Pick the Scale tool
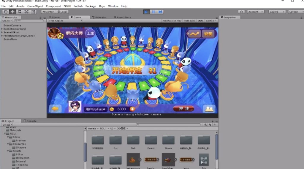The width and height of the screenshot is (304, 169). 26,12
